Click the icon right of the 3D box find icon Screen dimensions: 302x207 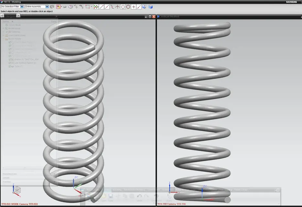tap(76, 7)
